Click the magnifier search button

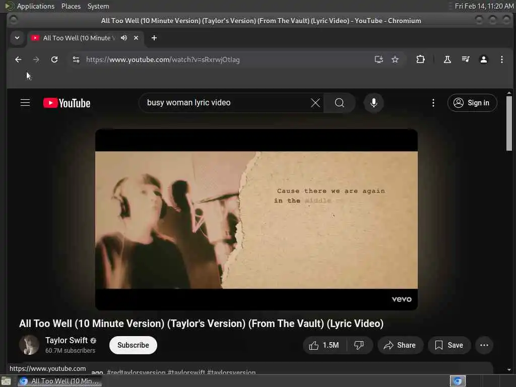339,103
